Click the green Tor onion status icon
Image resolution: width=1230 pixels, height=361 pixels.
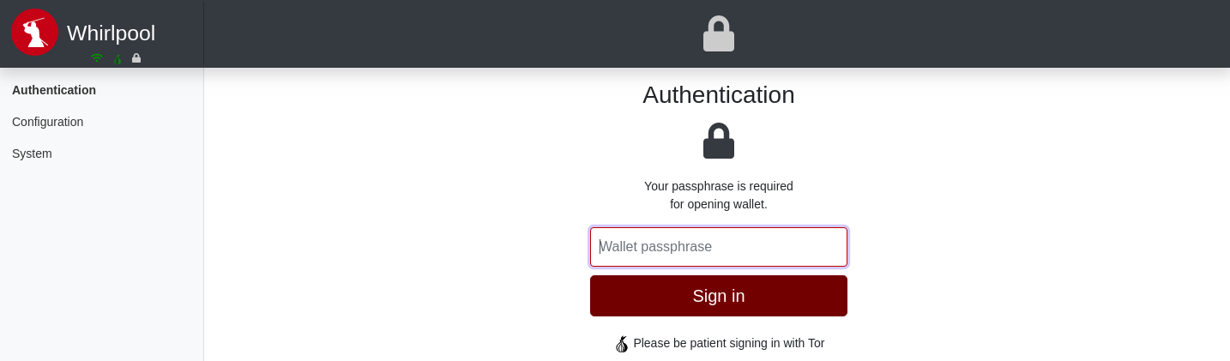pos(118,58)
